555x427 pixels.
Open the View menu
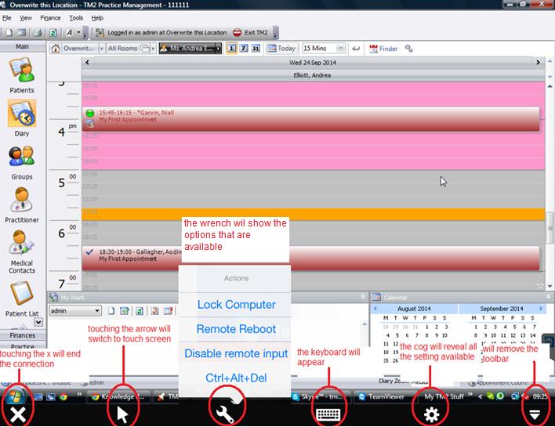click(26, 18)
